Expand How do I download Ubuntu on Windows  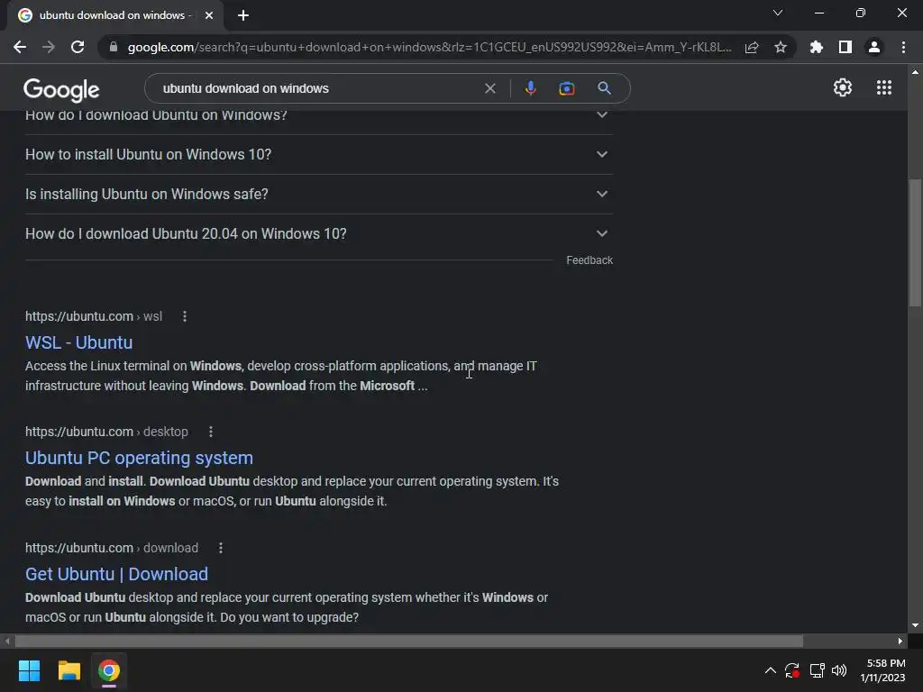pos(318,118)
